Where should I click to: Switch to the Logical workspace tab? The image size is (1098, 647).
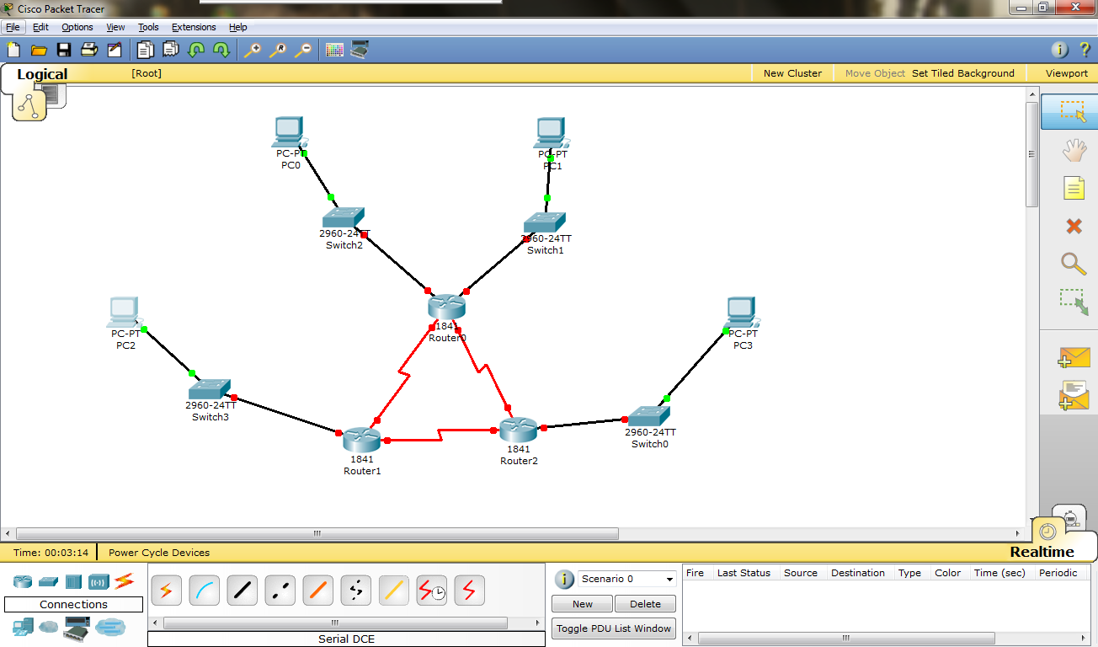pos(42,74)
